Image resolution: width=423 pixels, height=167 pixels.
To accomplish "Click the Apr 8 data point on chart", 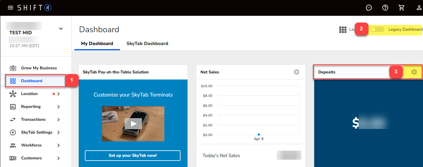I will pos(259,135).
